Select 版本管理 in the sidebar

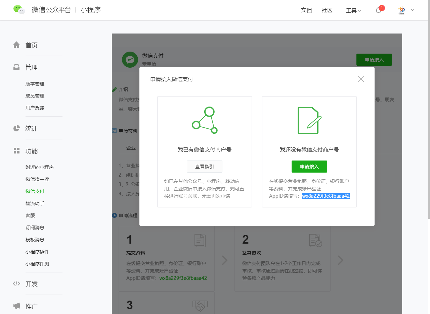pyautogui.click(x=35, y=84)
